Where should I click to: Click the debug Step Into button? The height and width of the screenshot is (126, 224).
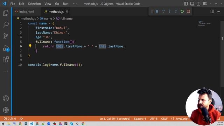click(169, 12)
